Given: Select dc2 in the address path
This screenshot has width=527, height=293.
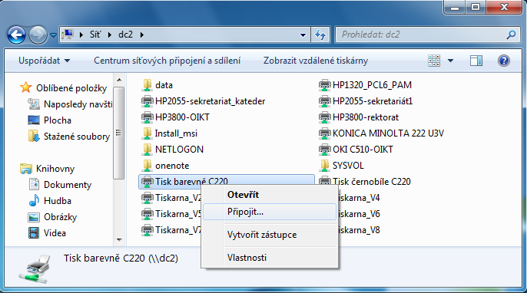Looking at the screenshot, I should click(x=126, y=35).
